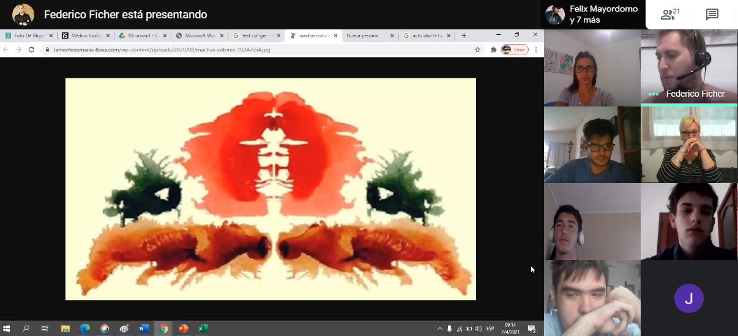Open a new browser tab

tap(464, 35)
